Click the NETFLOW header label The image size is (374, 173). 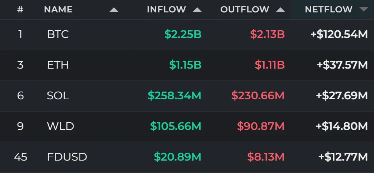[328, 9]
